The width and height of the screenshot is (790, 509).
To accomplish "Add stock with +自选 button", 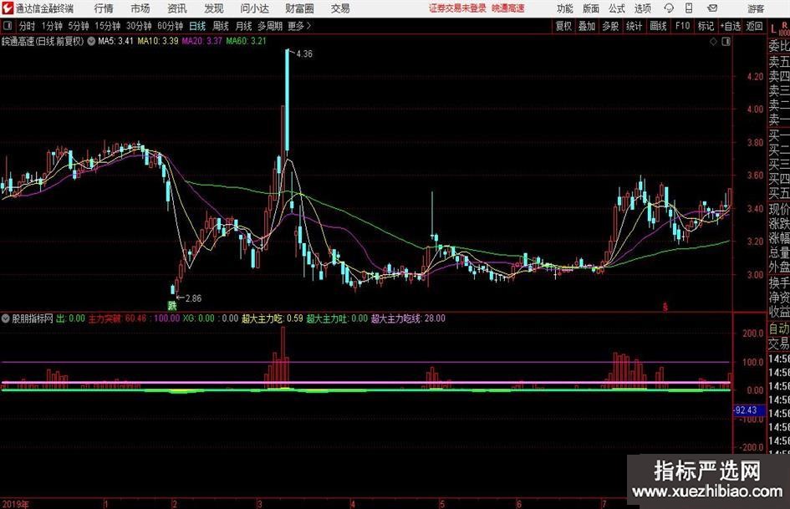I will (731, 26).
